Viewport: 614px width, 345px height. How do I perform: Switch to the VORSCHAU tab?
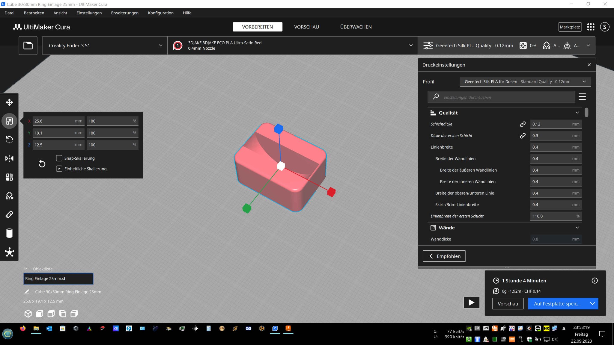[306, 27]
